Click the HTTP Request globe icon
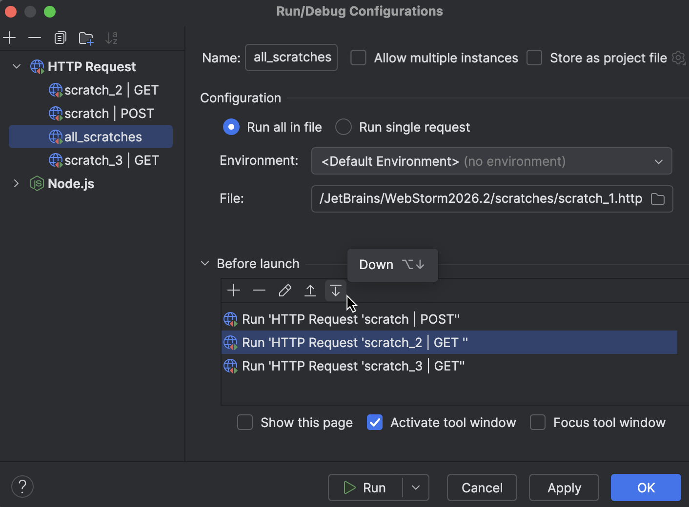The height and width of the screenshot is (507, 689). tap(37, 67)
